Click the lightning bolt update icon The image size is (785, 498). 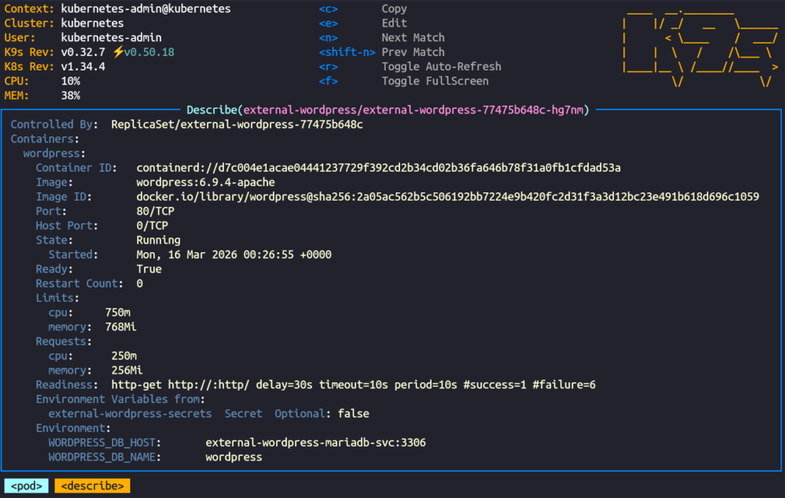(117, 52)
